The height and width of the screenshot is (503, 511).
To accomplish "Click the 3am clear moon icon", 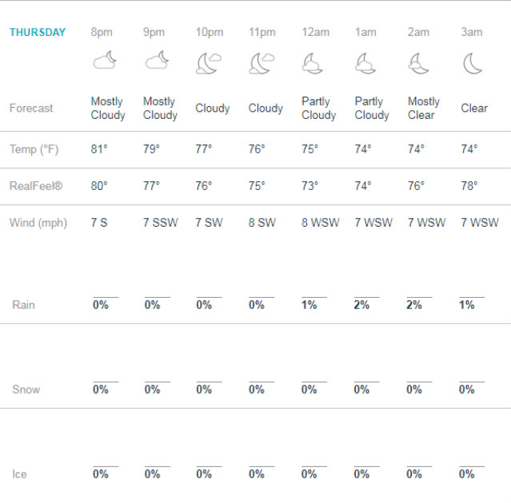I will pos(473,63).
